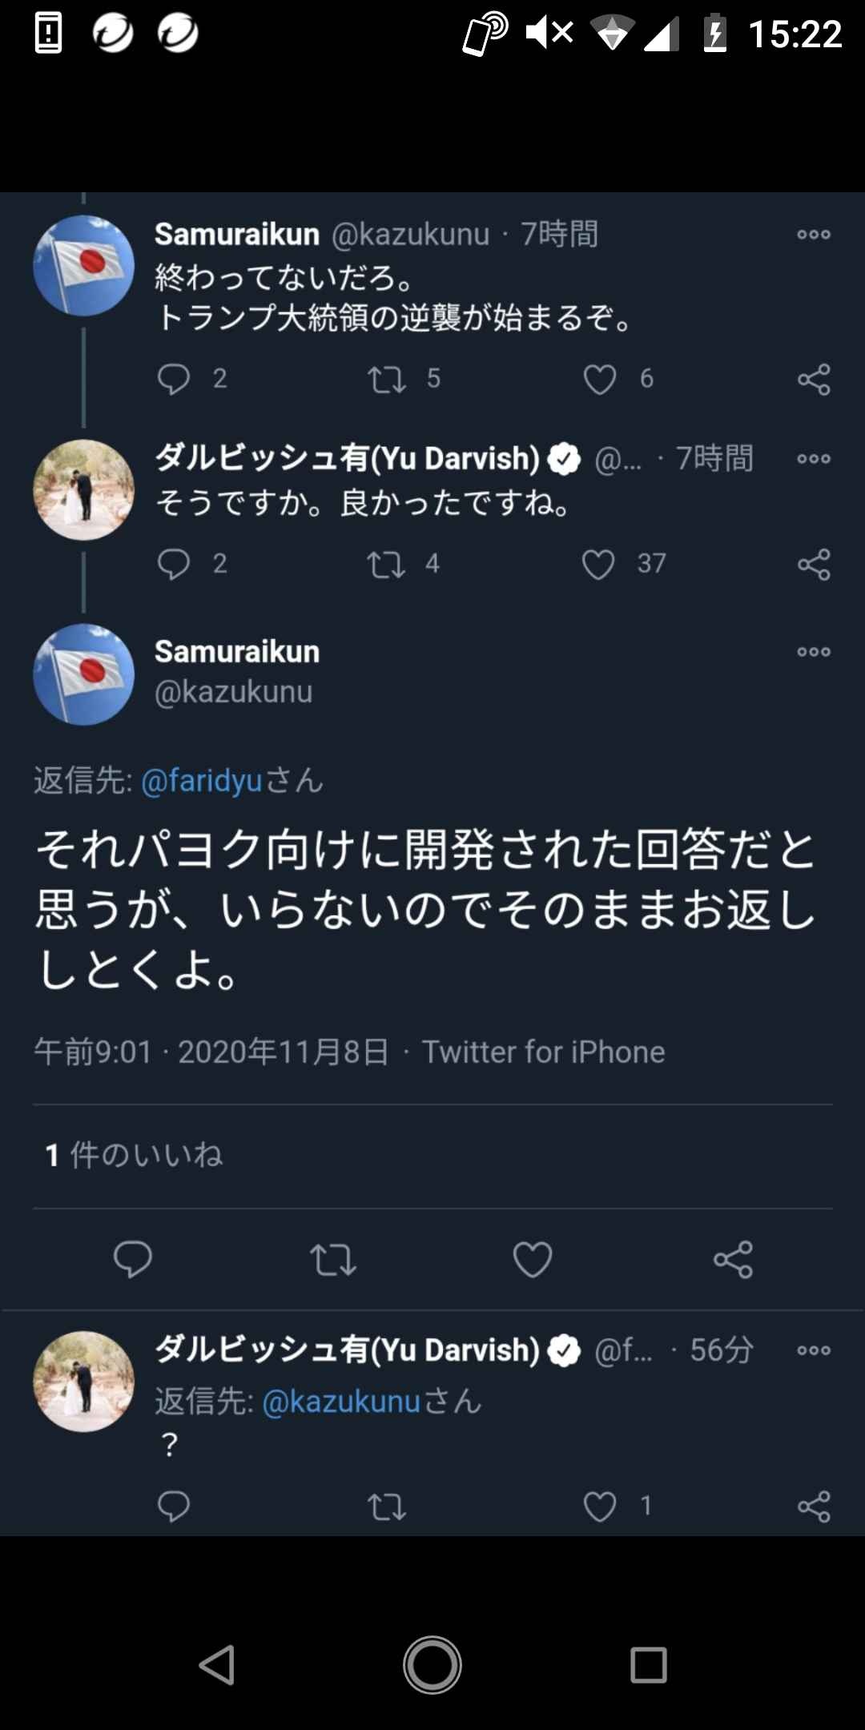Screen dimensions: 865x1730
Task: Open more options on the main tweet
Action: click(814, 652)
